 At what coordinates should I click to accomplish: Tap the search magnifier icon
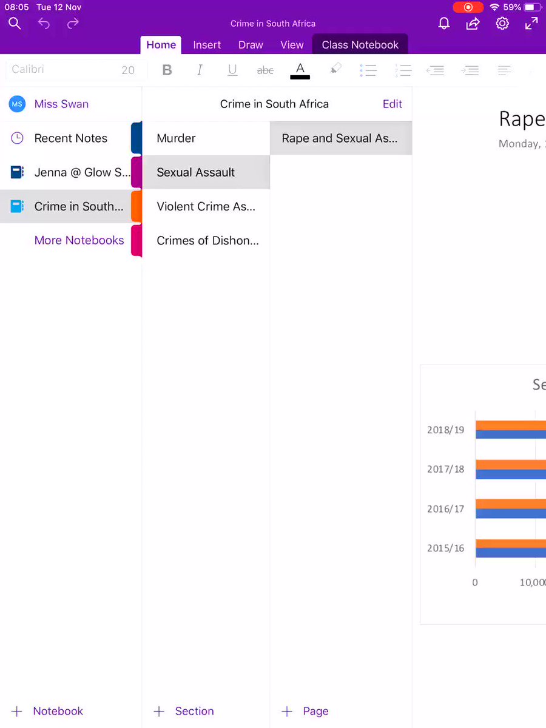pos(15,24)
